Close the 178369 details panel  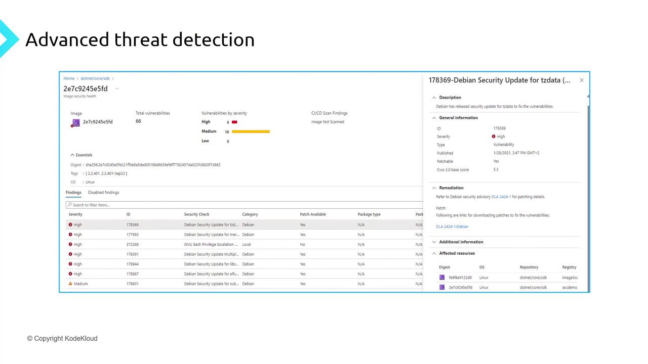click(582, 80)
